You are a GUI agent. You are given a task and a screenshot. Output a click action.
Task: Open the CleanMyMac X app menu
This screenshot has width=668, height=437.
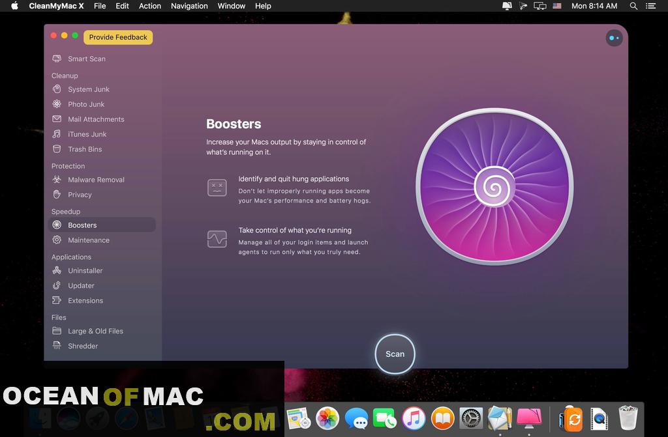[56, 6]
